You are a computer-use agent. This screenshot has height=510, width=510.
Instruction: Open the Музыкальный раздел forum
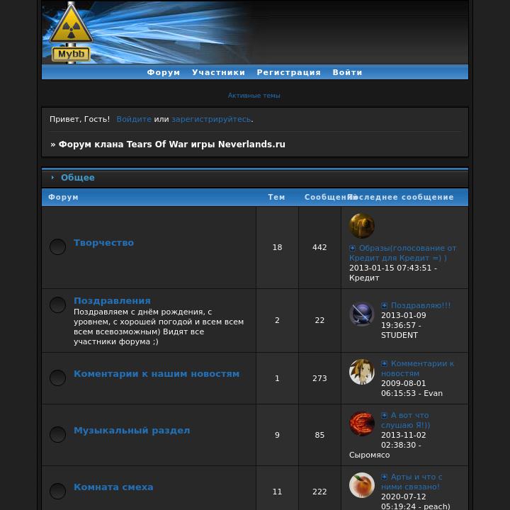[x=132, y=431]
